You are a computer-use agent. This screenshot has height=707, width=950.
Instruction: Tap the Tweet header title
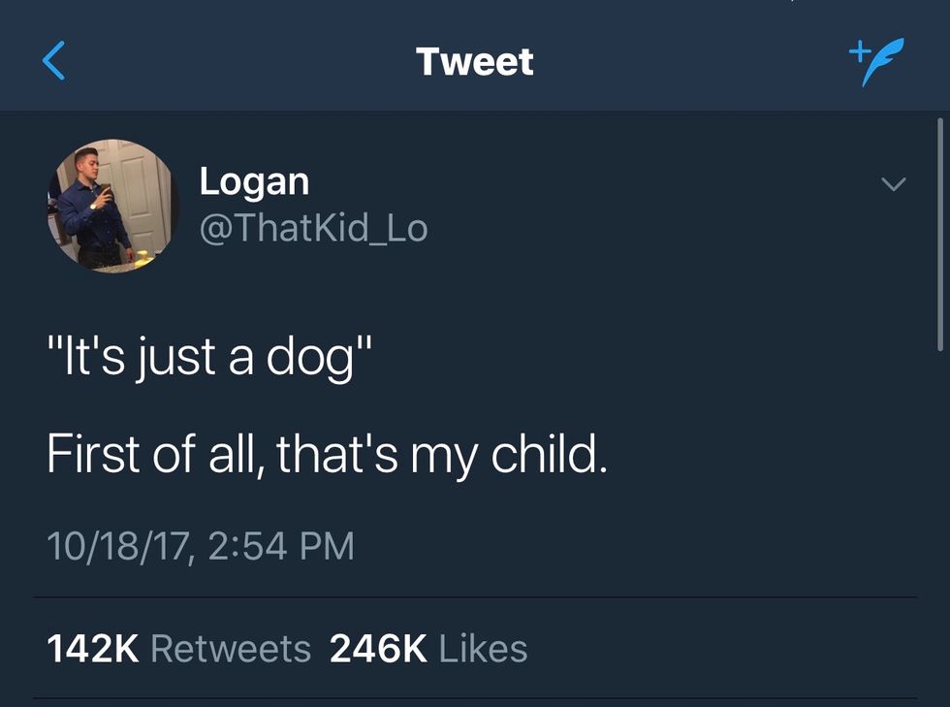pyautogui.click(x=475, y=62)
